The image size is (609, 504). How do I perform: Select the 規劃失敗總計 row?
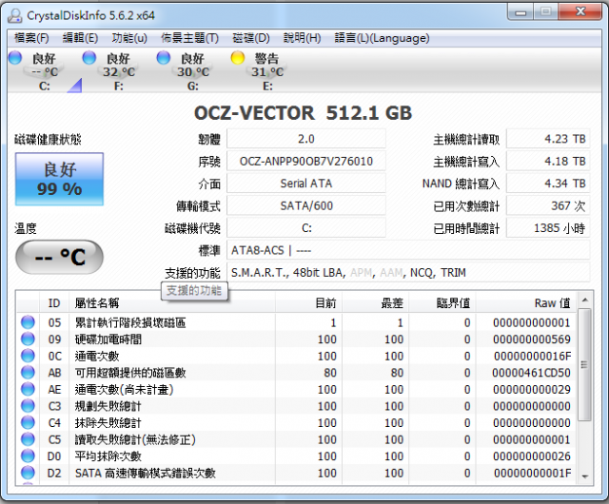coord(297,406)
